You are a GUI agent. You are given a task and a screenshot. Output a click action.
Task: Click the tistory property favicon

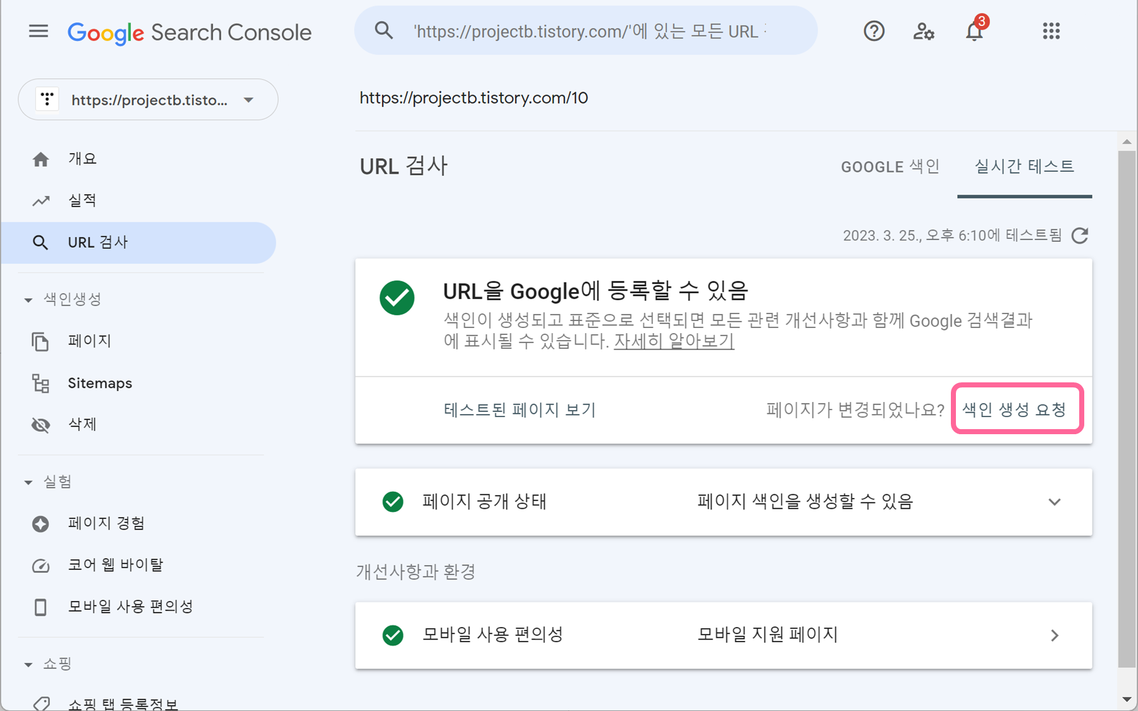click(x=47, y=99)
